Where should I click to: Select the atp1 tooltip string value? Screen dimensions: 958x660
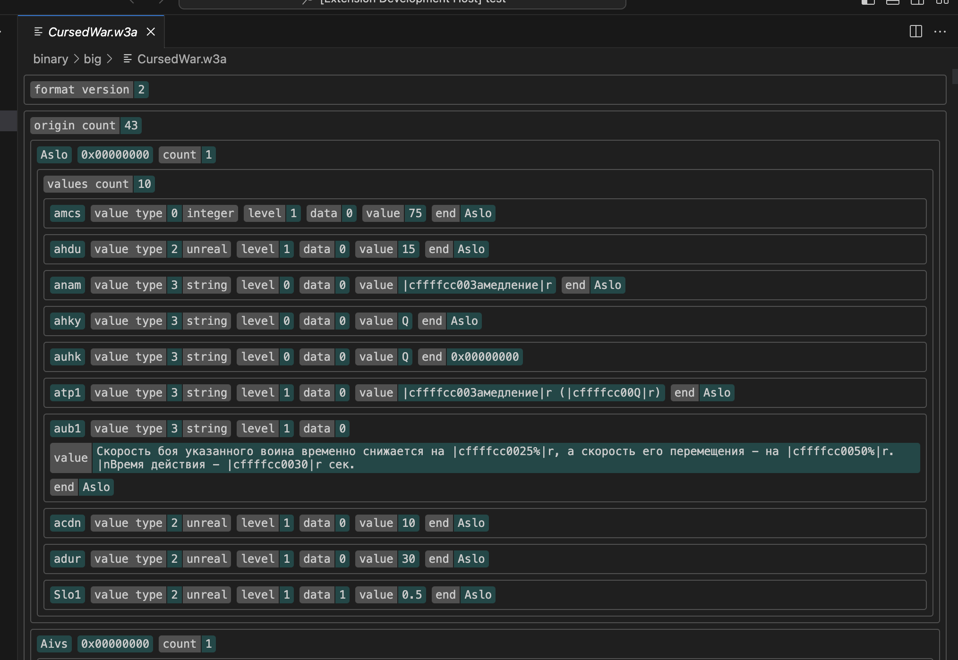click(x=531, y=393)
